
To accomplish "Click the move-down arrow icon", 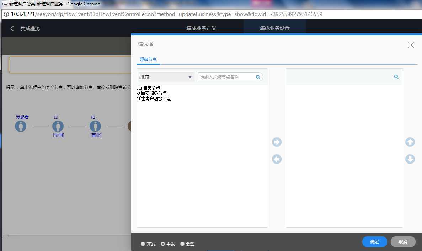I will pos(410,159).
